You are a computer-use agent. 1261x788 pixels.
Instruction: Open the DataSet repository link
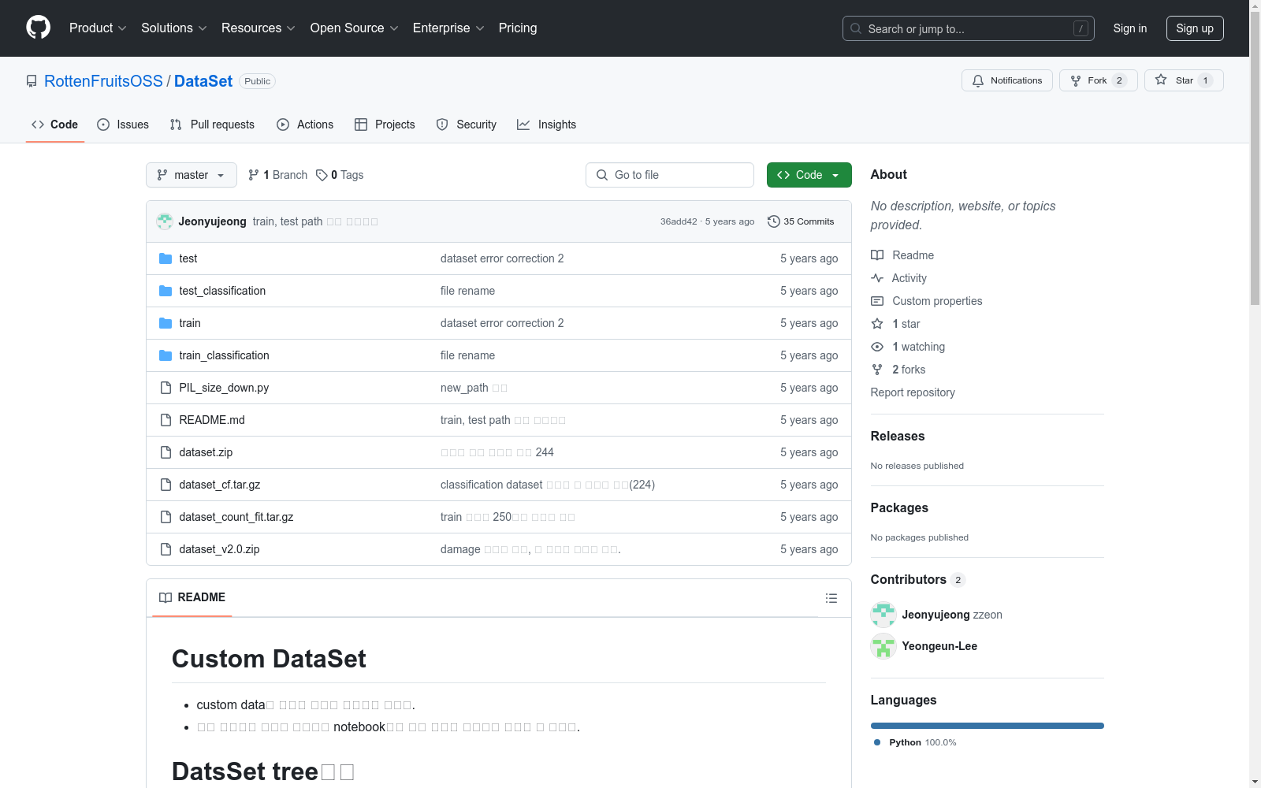pos(203,81)
